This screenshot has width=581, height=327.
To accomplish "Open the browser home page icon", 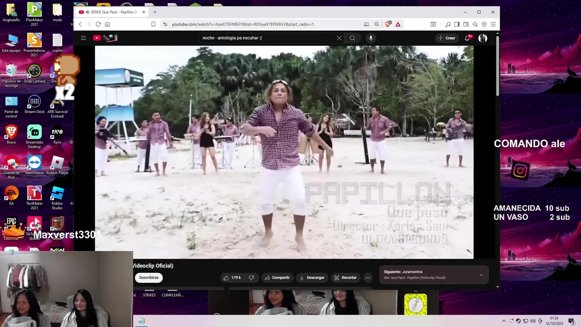I will 107,24.
